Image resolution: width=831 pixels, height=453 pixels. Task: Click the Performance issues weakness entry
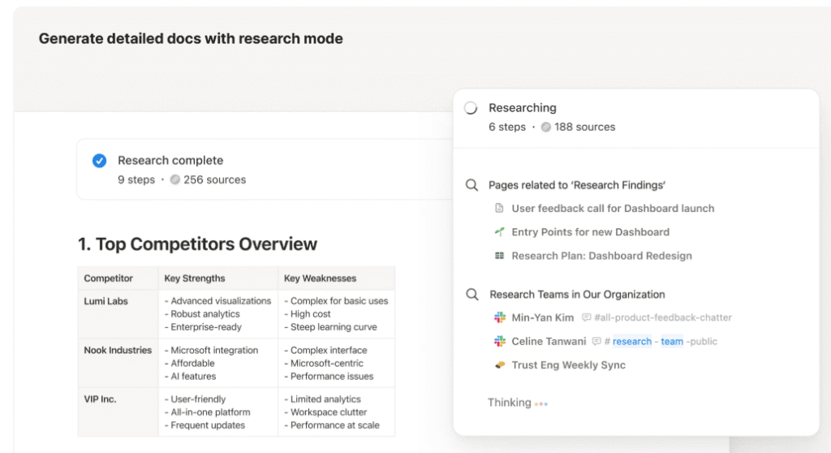tap(329, 377)
